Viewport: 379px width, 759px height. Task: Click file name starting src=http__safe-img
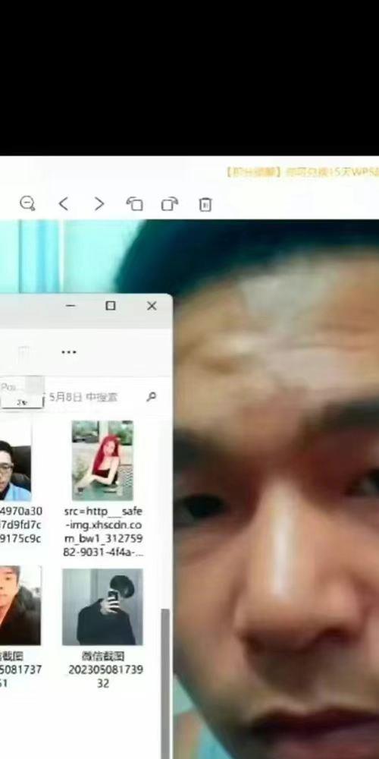103,531
